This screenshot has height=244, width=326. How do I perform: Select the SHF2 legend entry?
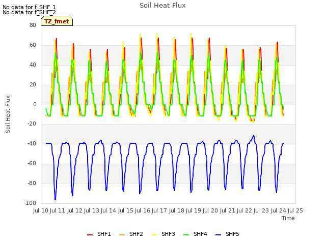coord(131,234)
